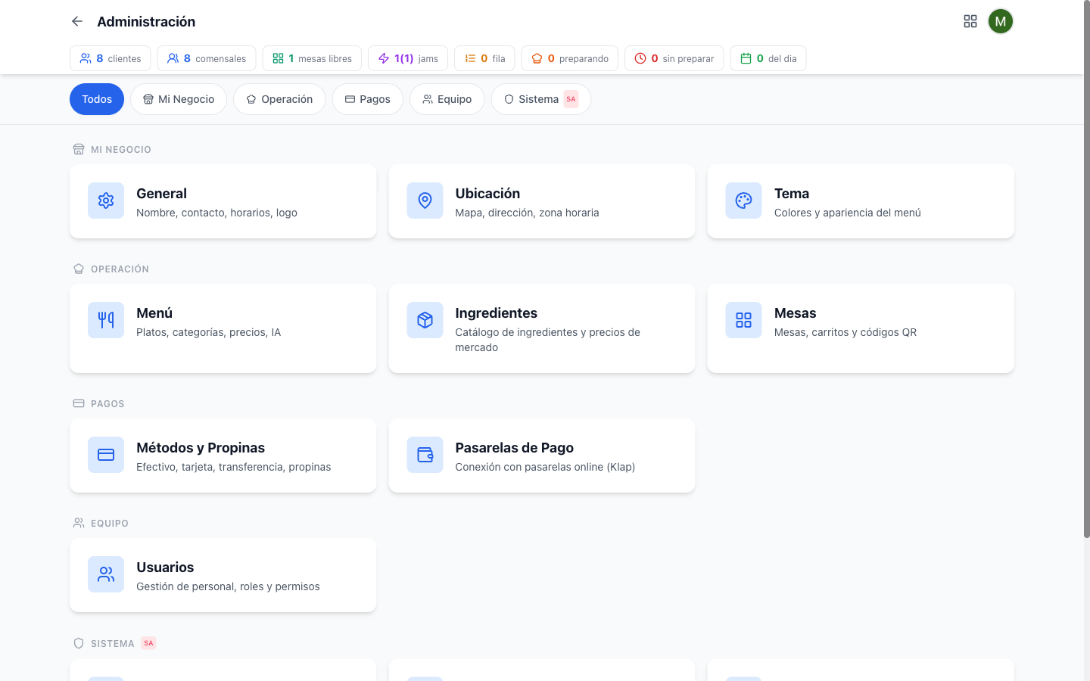Click the vertical page scrollbar
Viewport: 1090px width, 681px height.
(x=1086, y=272)
